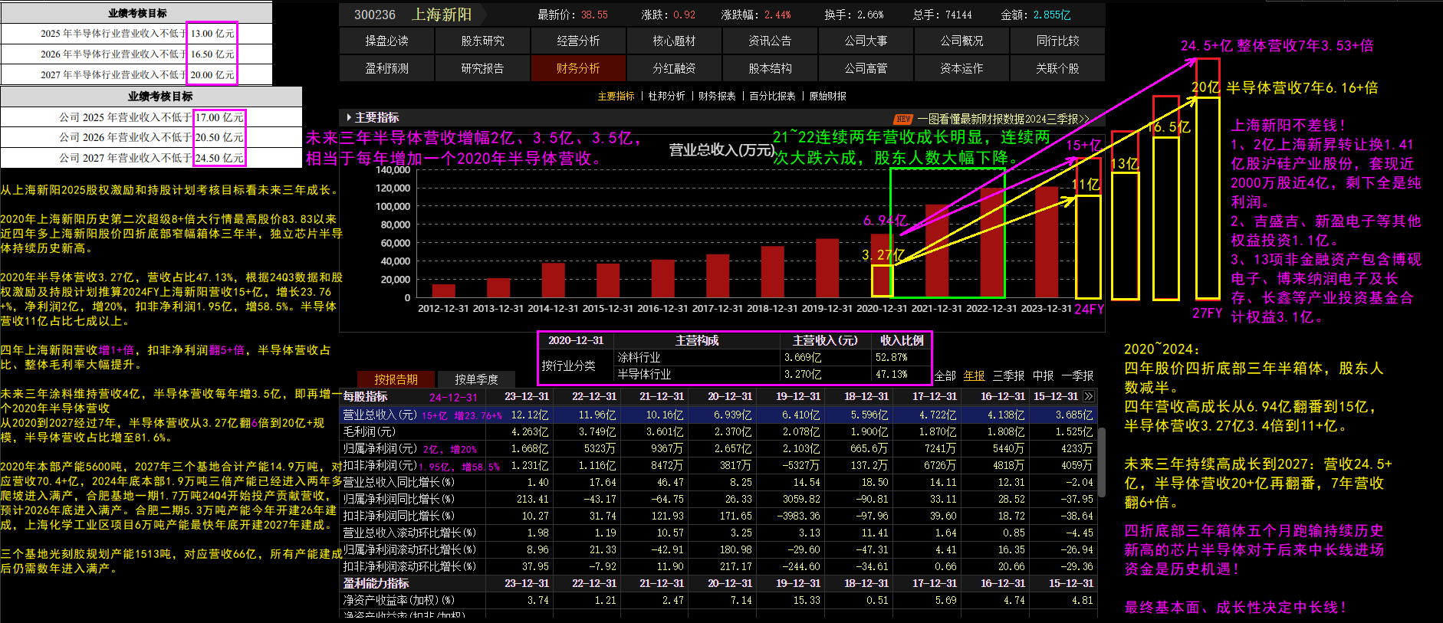Click the >> arrow icon in date header
This screenshot has height=623, width=1443.
(x=1089, y=396)
